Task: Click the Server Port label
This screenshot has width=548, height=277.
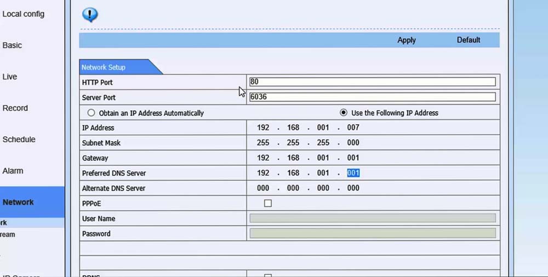Action: coord(99,98)
